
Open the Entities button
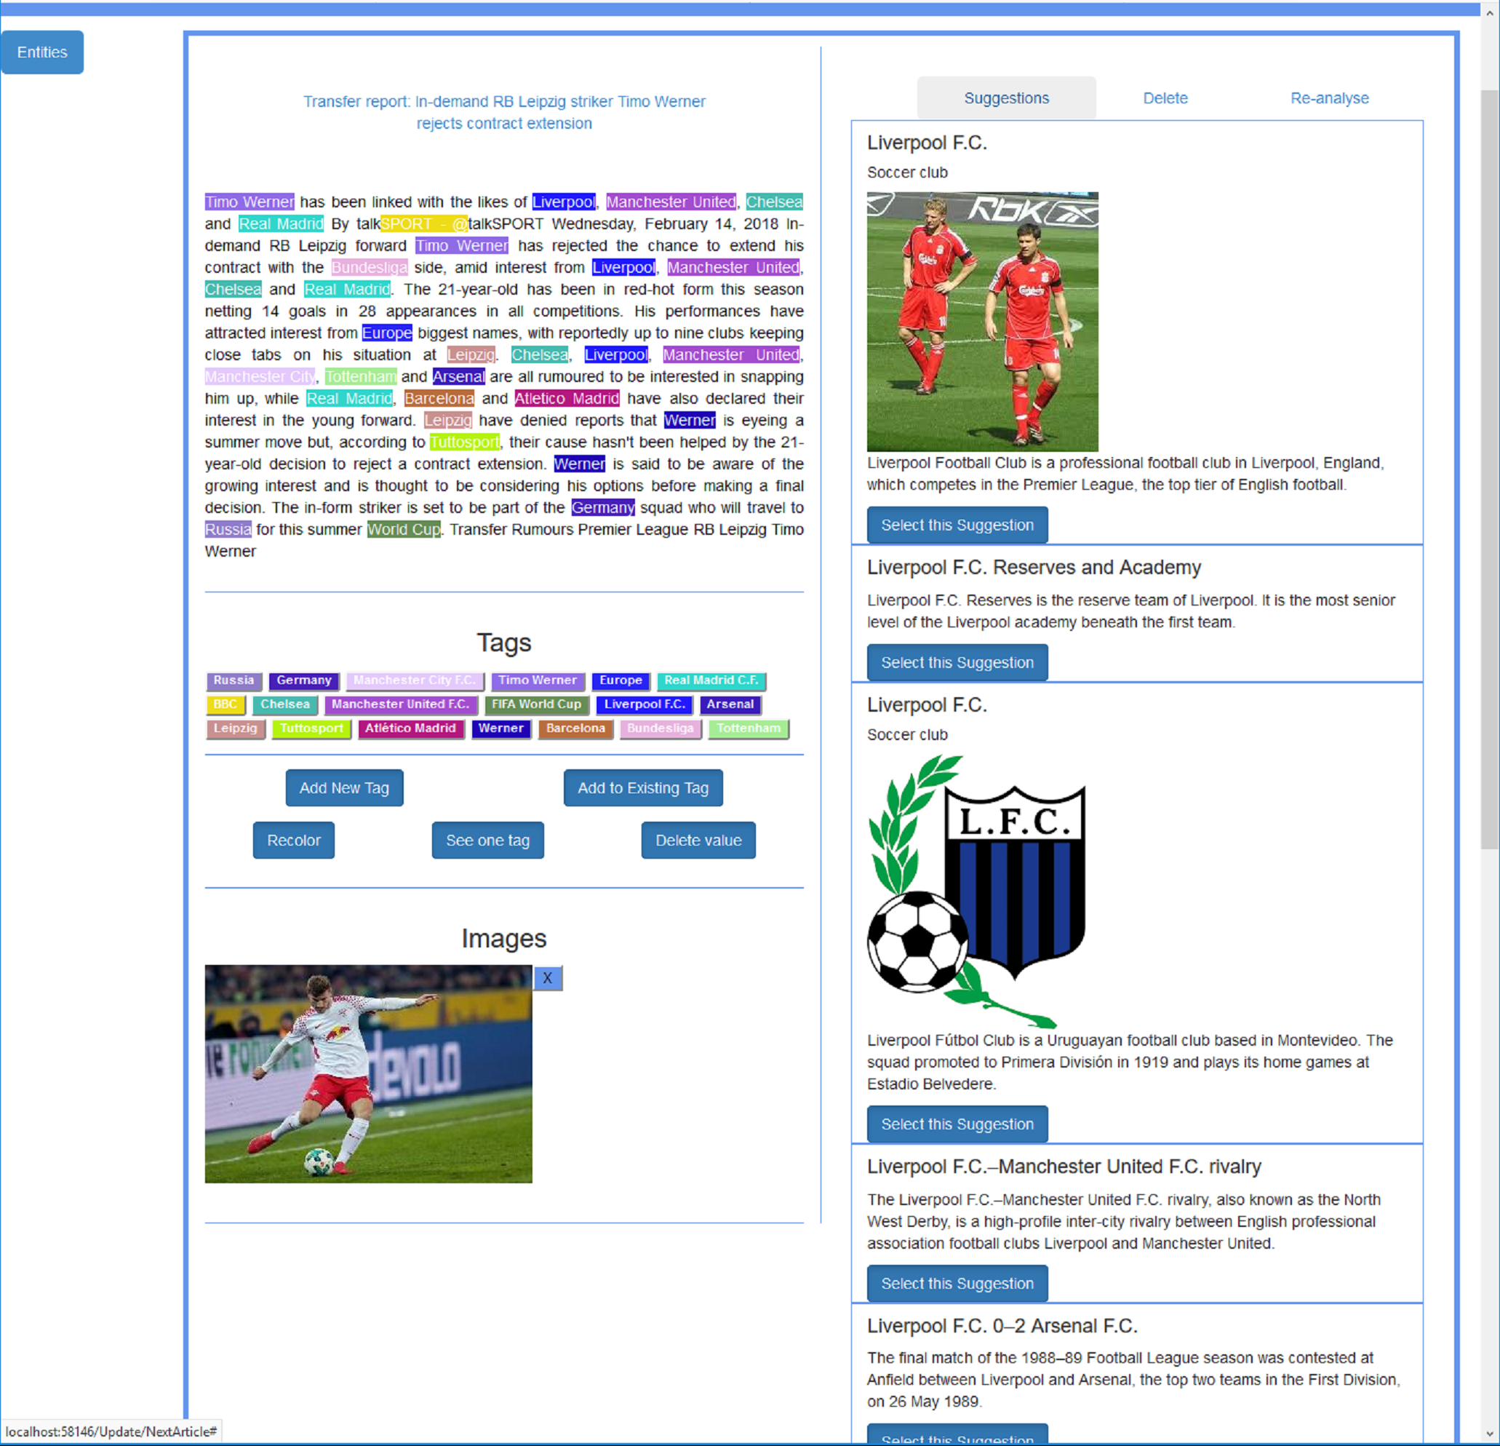[42, 52]
